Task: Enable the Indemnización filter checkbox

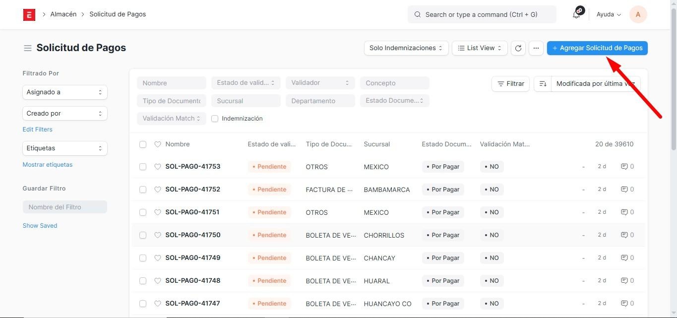Action: click(x=215, y=119)
